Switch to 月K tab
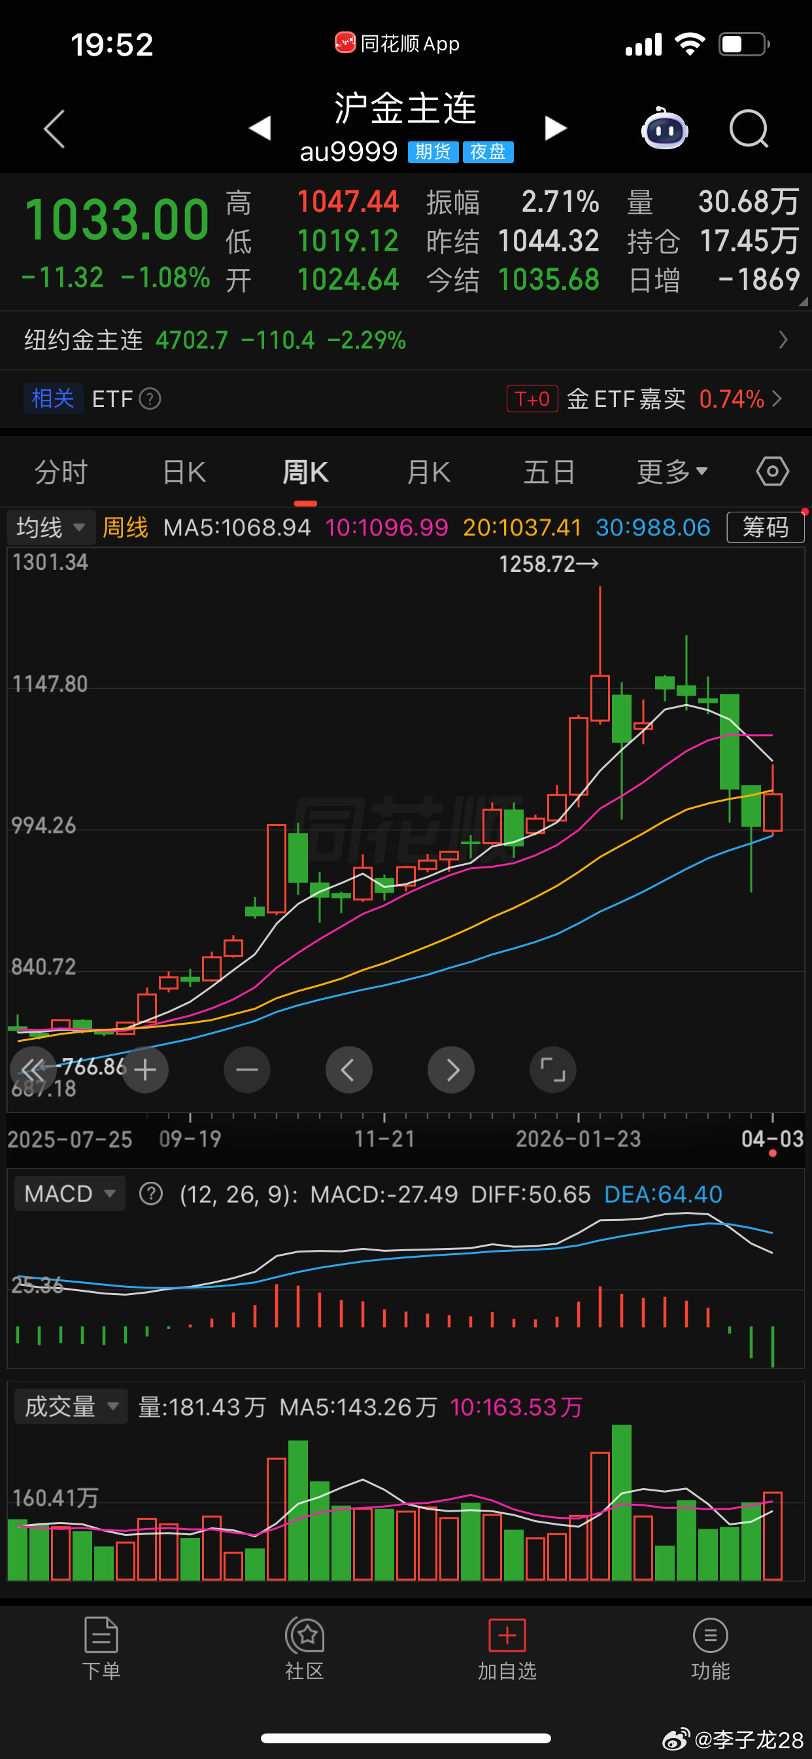This screenshot has width=812, height=1759. (428, 472)
